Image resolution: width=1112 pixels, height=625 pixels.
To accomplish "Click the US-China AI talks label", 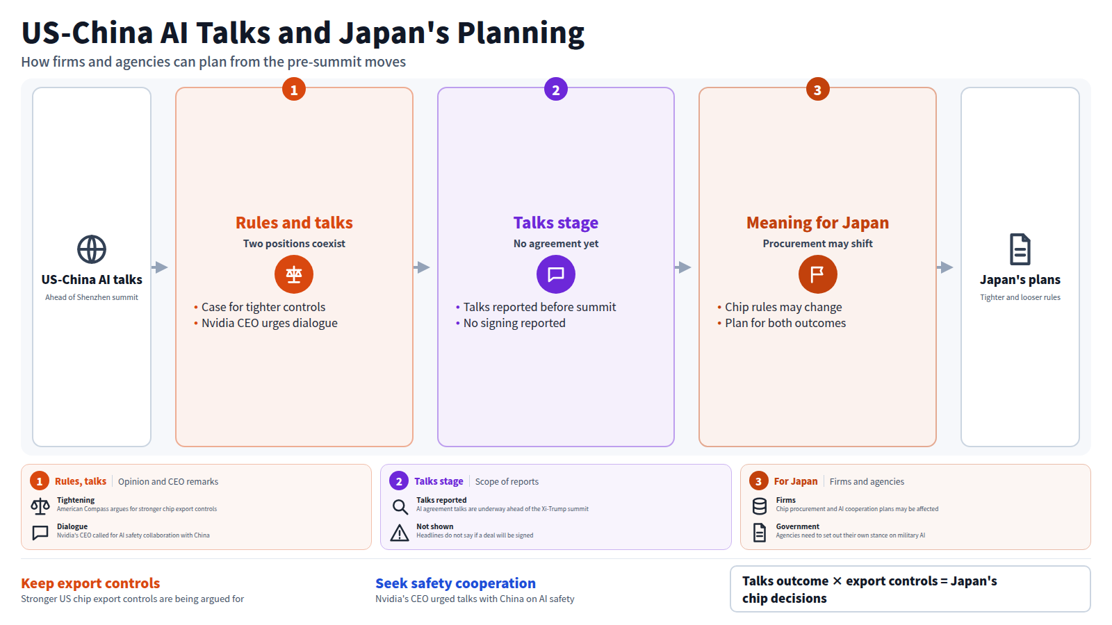I will point(92,280).
